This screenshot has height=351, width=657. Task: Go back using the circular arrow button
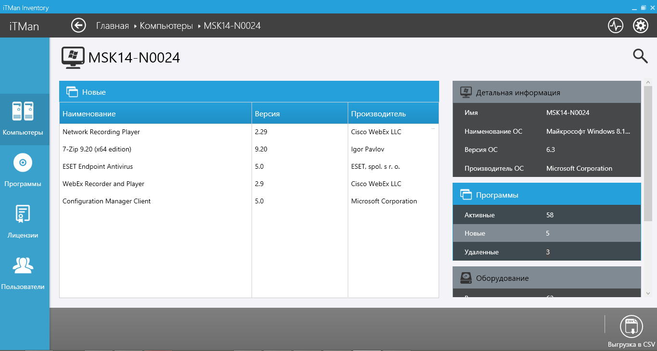[x=78, y=25]
